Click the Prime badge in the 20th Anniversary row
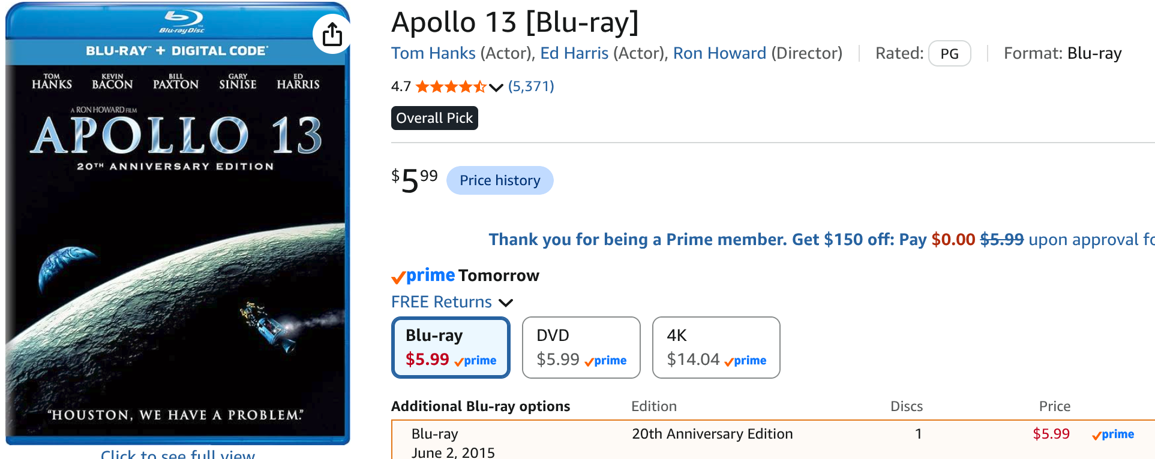Viewport: 1155px width, 459px height. tap(1113, 434)
